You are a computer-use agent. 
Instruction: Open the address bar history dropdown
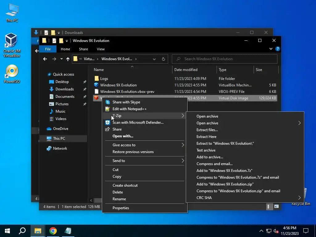(x=154, y=59)
